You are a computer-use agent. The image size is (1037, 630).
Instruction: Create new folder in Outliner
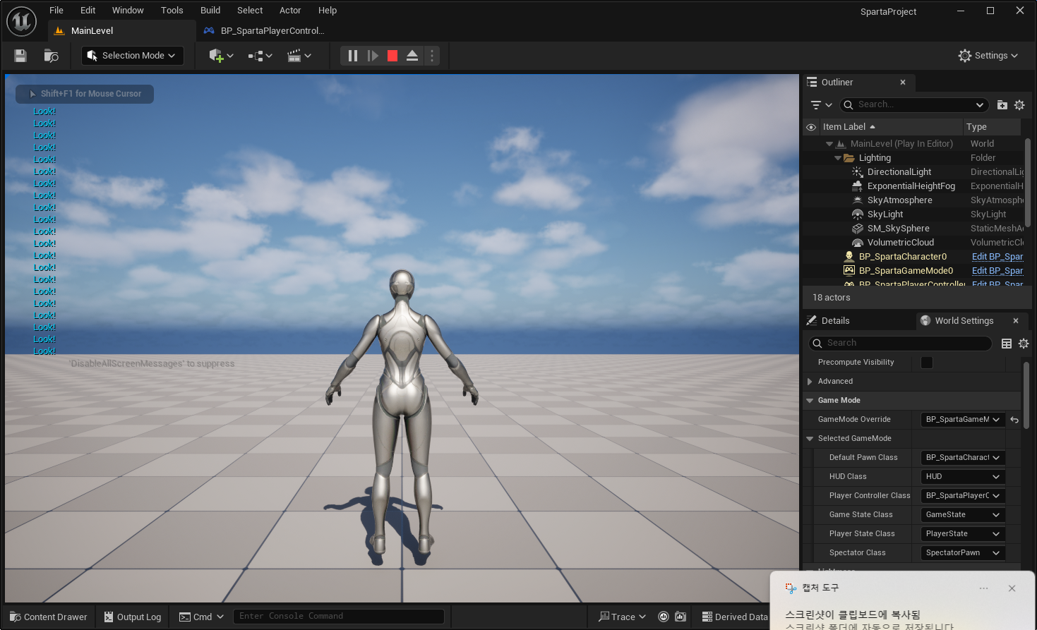coord(1002,105)
